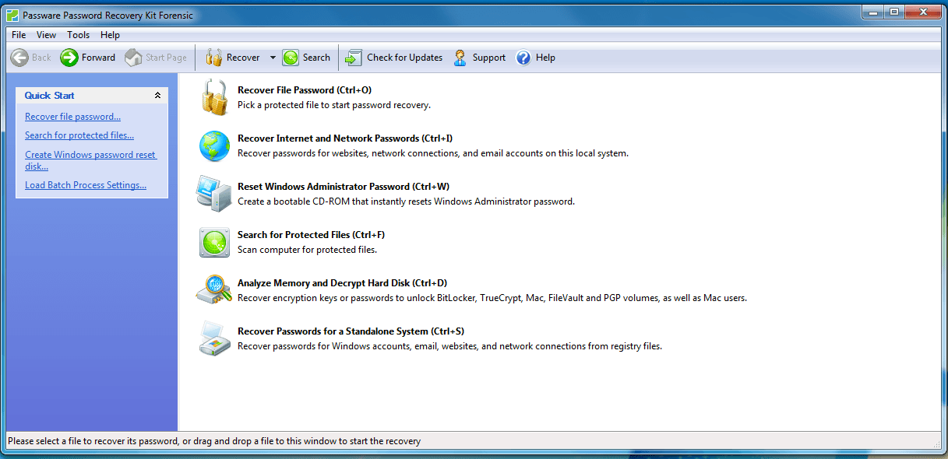Click the Recover file password link
The height and width of the screenshot is (459, 948).
tap(72, 116)
